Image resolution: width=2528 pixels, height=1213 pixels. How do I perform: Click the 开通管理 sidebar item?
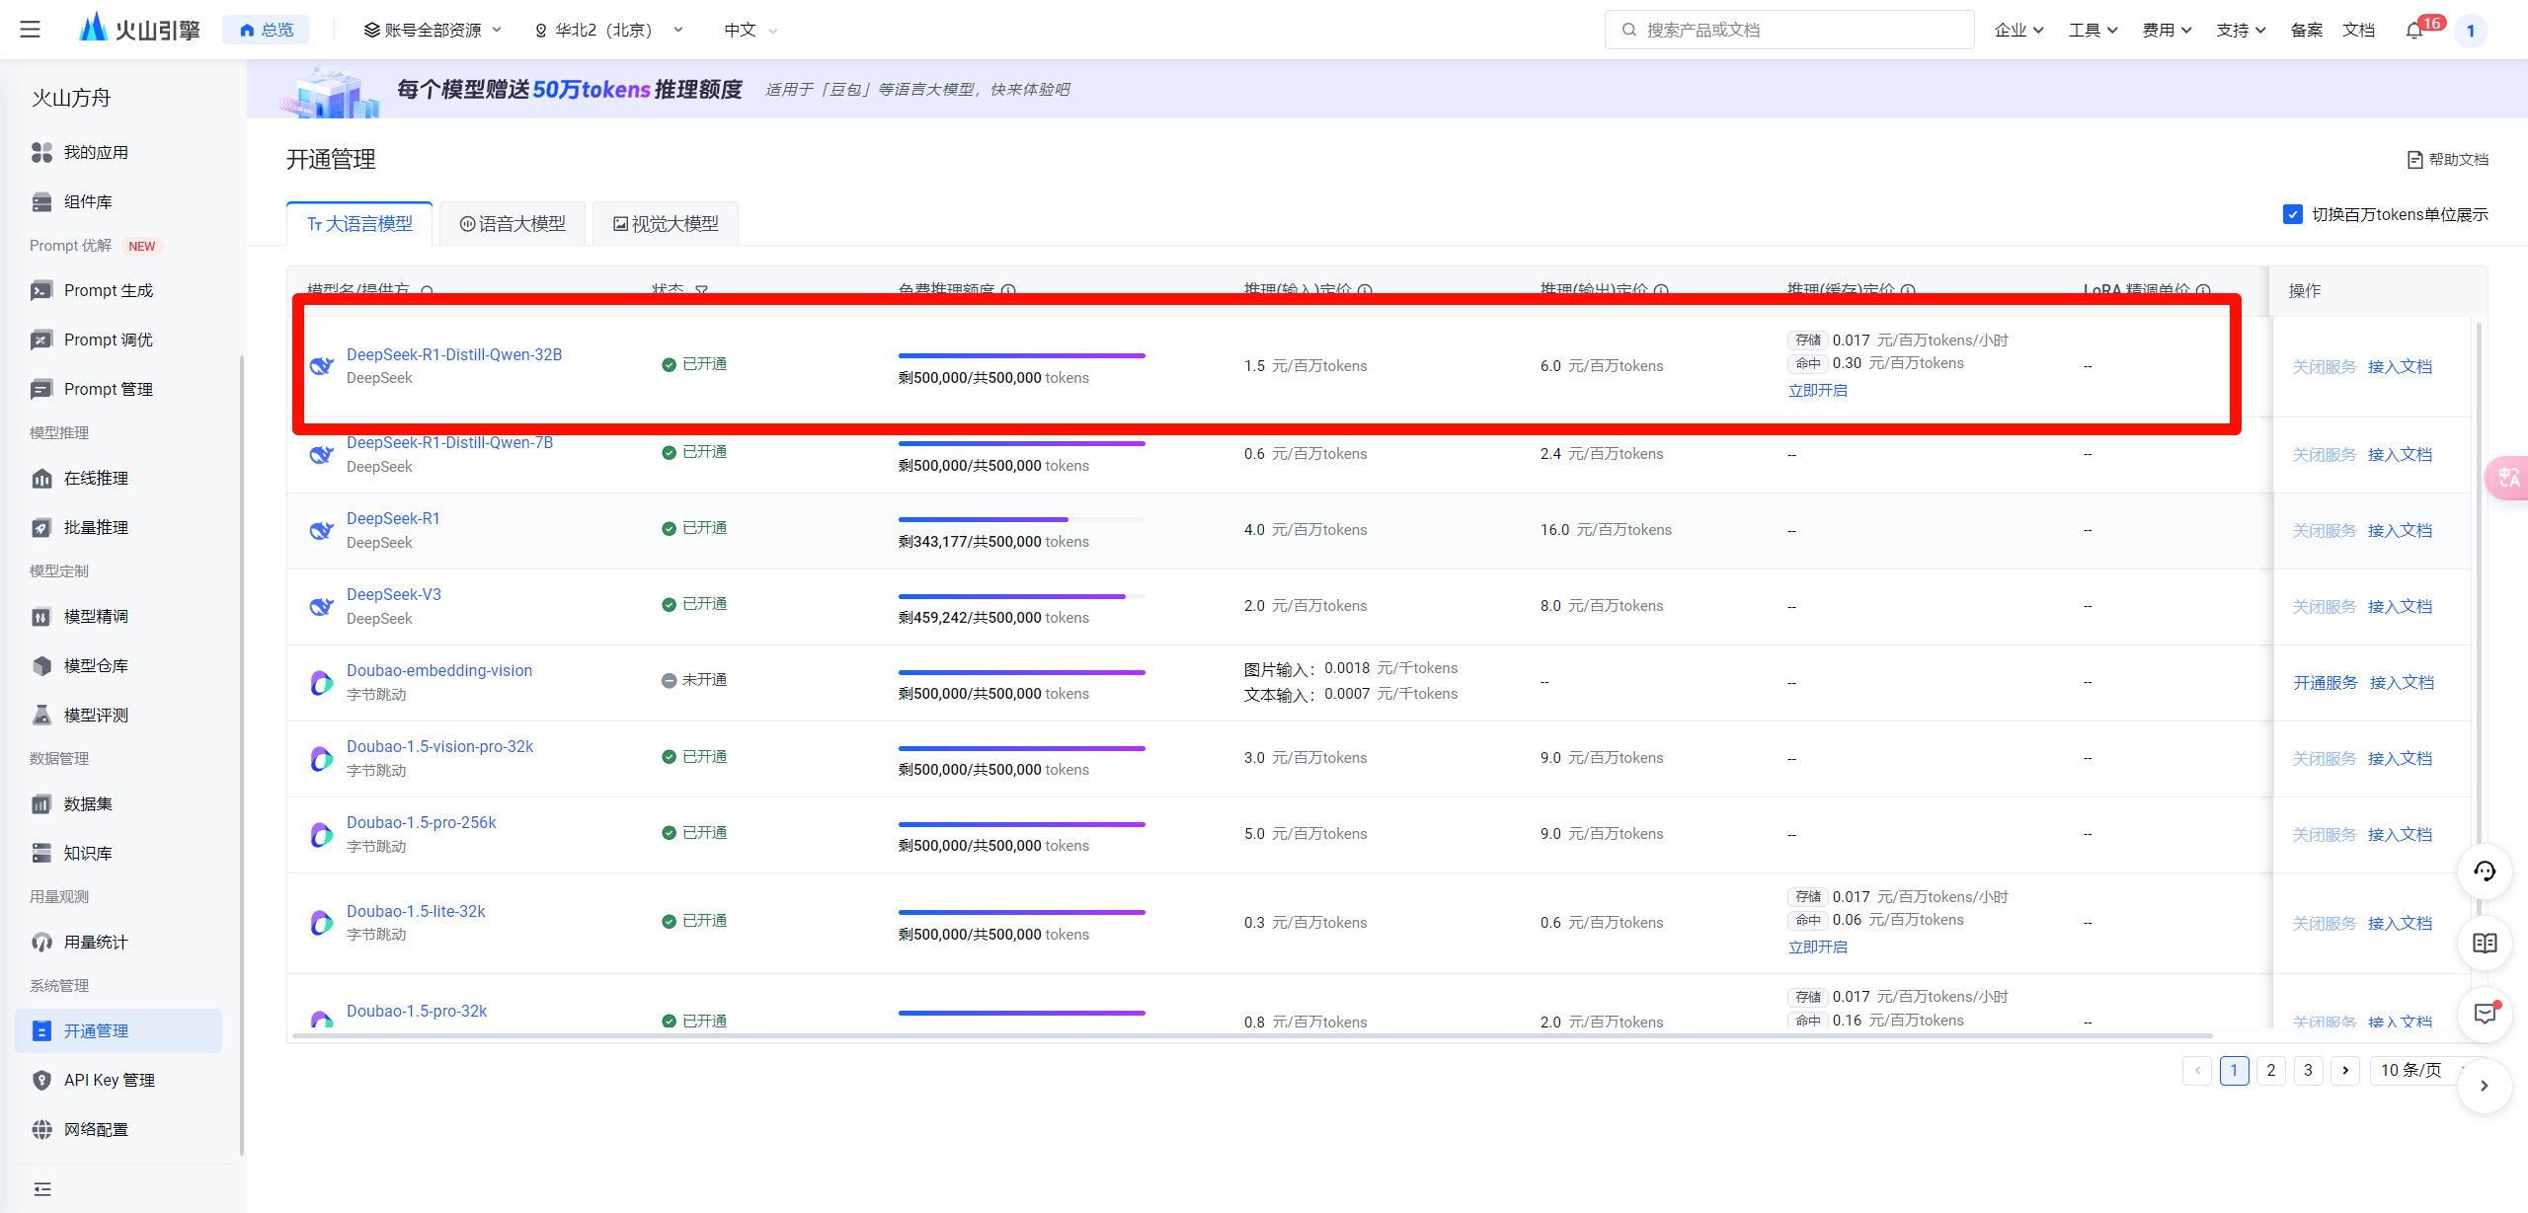pos(118,1030)
